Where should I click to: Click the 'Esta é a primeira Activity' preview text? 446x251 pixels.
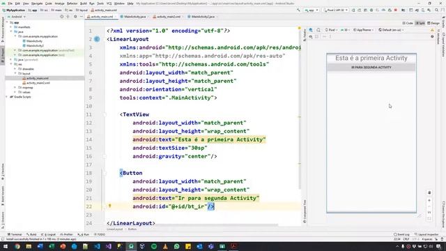(x=371, y=58)
